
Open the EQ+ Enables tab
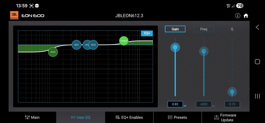[129, 117]
